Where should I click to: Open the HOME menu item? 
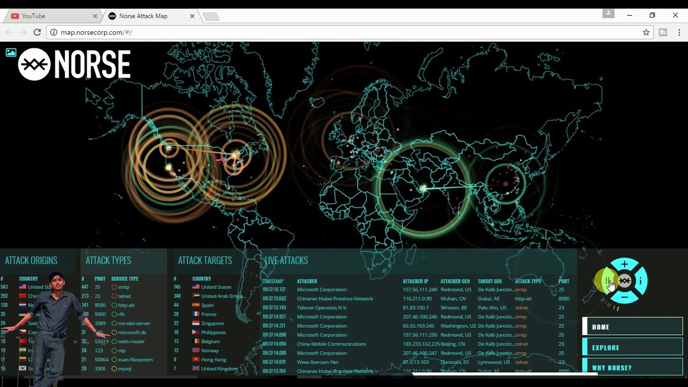pos(633,326)
